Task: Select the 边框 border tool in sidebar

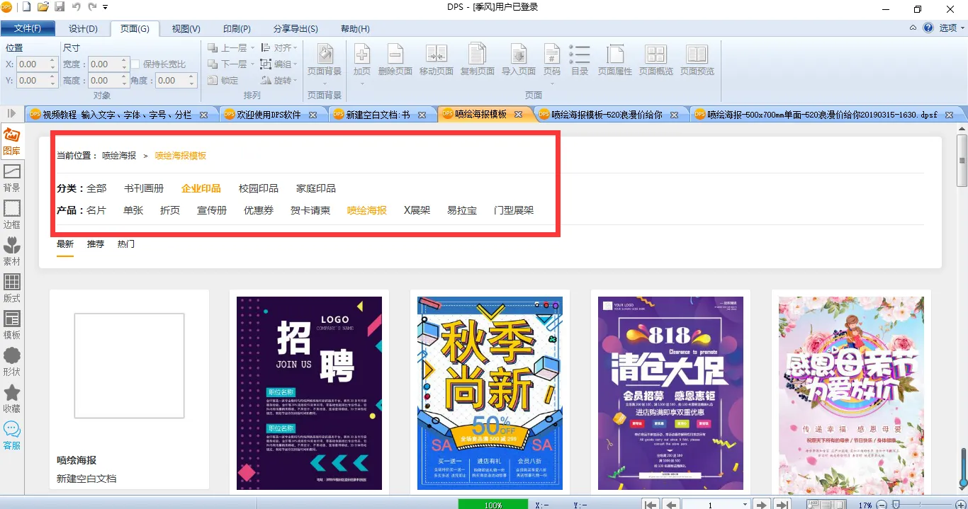Action: 11,214
